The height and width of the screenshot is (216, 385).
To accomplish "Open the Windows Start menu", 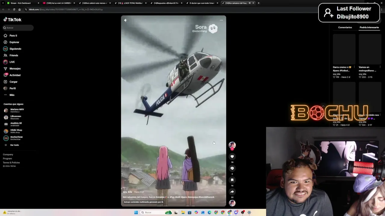I will pyautogui.click(x=136, y=212).
